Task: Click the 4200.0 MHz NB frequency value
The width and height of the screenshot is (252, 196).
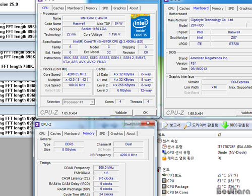Action: click(129, 155)
